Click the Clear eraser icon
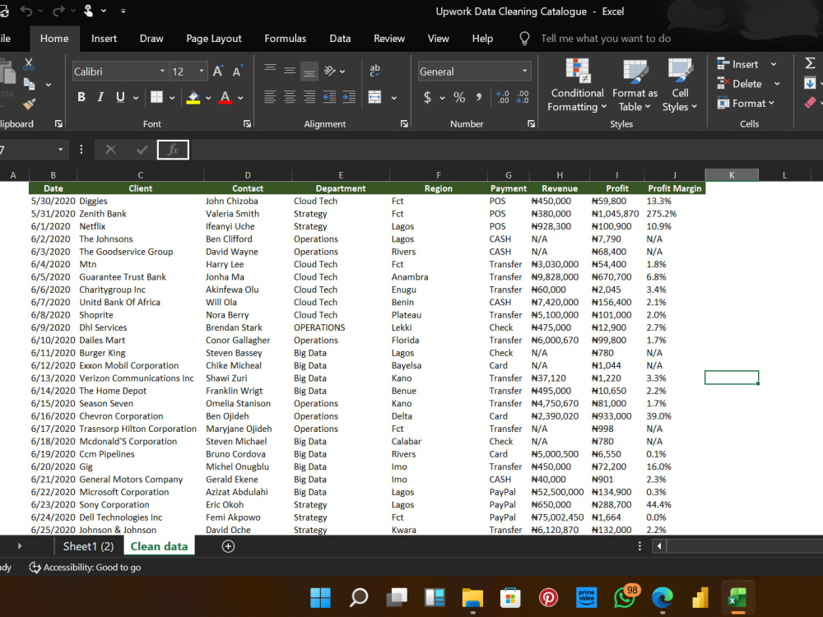 810,103
